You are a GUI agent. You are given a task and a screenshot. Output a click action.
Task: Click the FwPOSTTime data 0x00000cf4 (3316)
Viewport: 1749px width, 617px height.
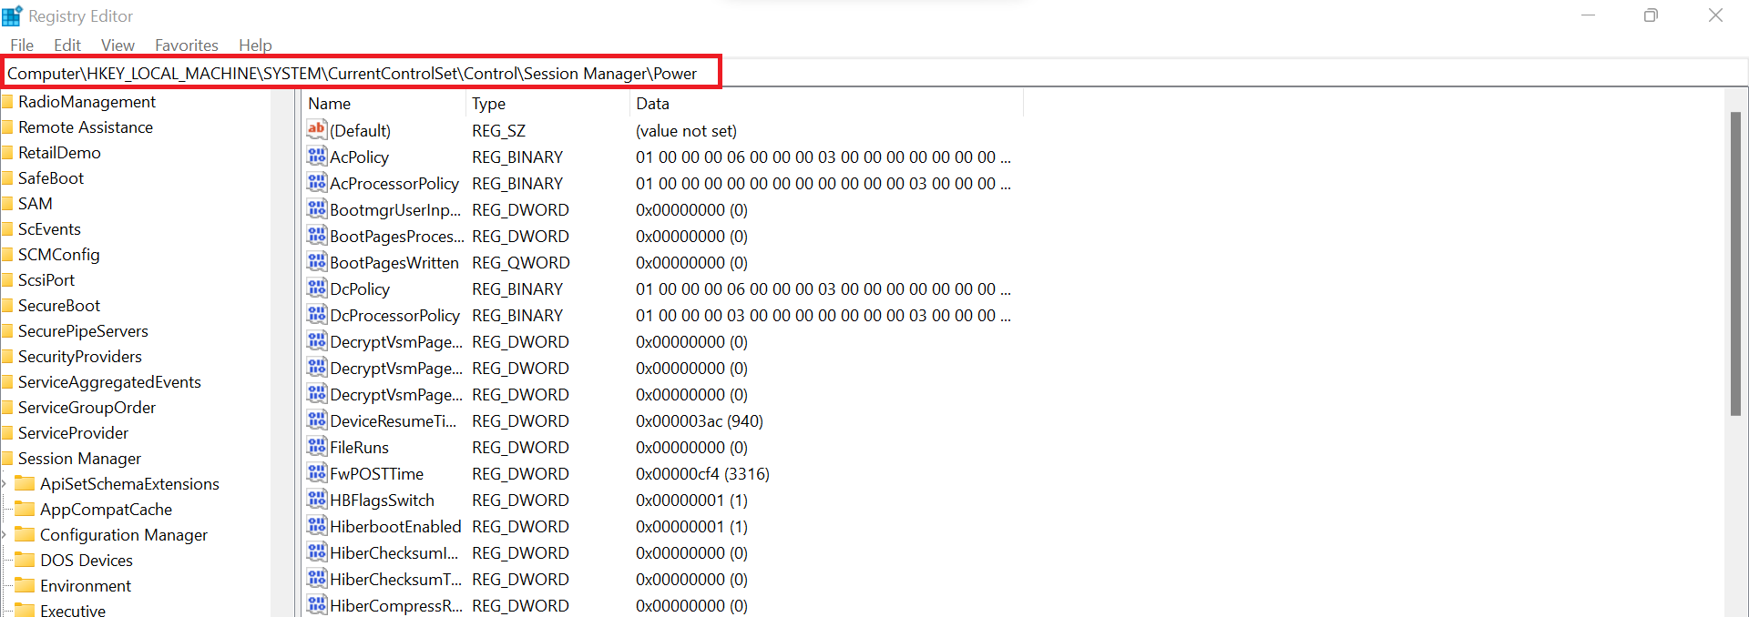pyautogui.click(x=702, y=474)
